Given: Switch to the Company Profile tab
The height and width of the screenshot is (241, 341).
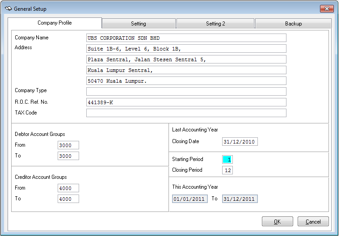Looking at the screenshot, I should (55, 23).
